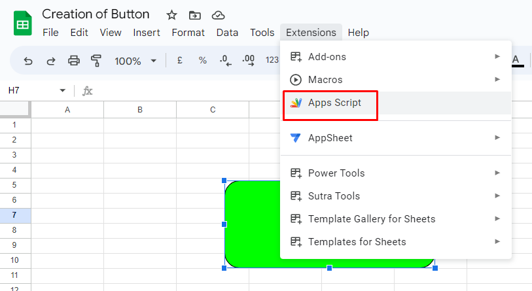The width and height of the screenshot is (532, 291).
Task: Click the redo arrow icon
Action: pyautogui.click(x=51, y=61)
